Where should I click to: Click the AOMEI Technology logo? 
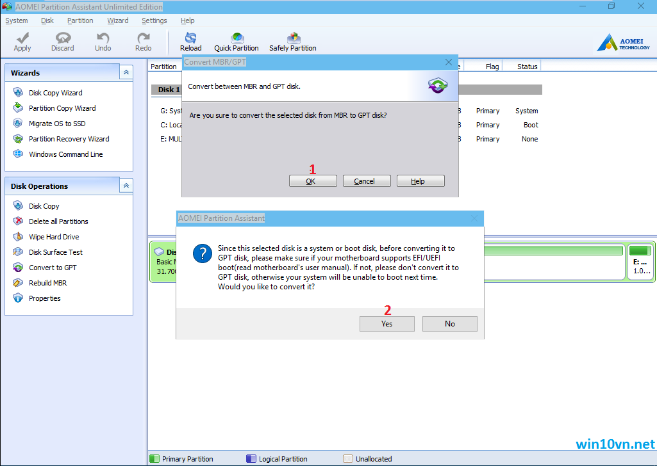(x=624, y=43)
